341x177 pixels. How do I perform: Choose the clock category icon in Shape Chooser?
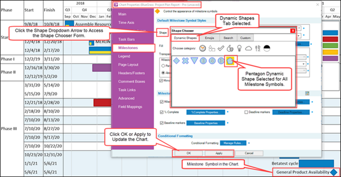202,48
